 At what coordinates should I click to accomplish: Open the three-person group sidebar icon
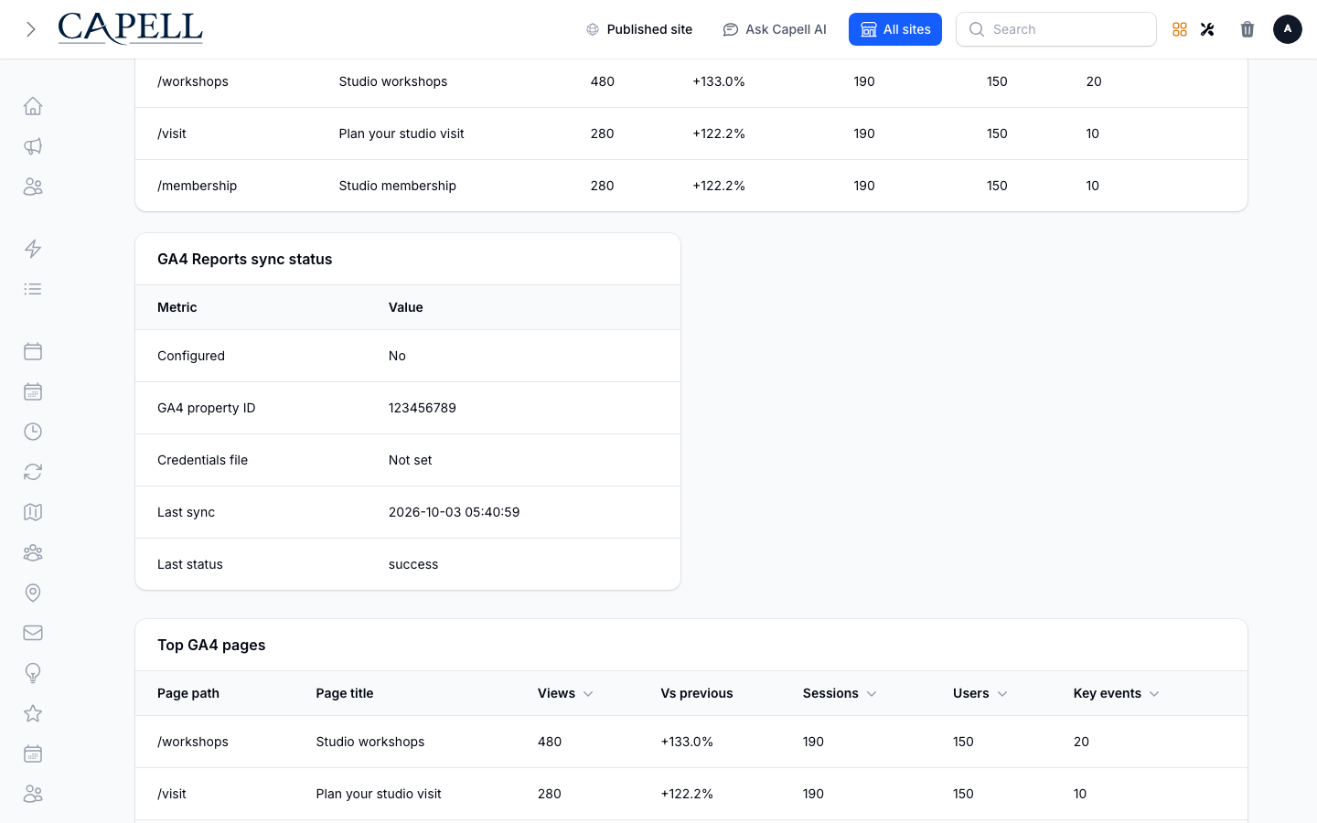[33, 552]
